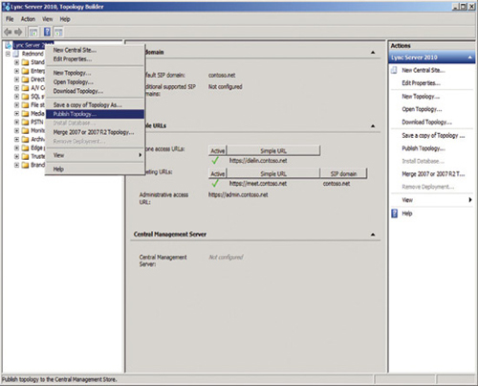
Task: Click the Show/Hide Action Pane toolbar icon
Action: 58,32
